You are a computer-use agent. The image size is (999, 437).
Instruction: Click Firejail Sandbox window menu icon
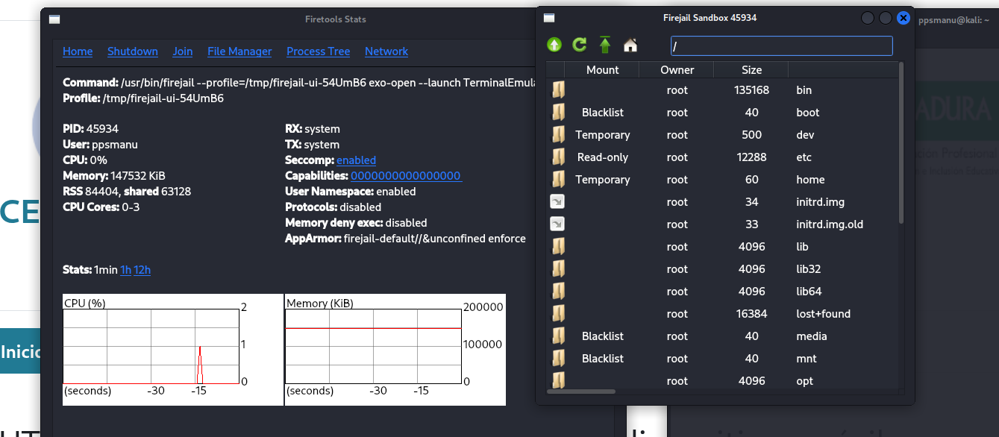pos(549,17)
